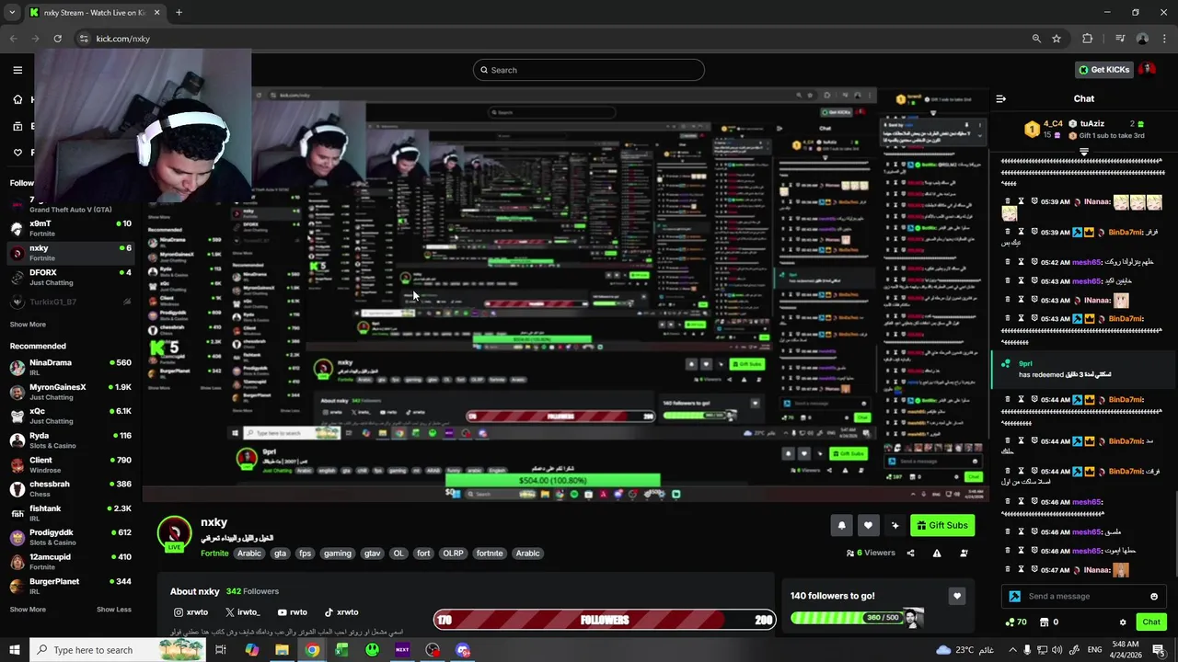
Task: Click the red 170 to 200 FOLLOWERS bar
Action: click(605, 621)
